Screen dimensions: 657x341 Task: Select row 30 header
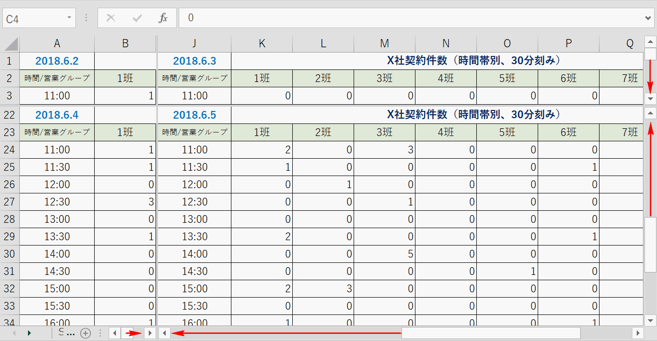pos(10,254)
